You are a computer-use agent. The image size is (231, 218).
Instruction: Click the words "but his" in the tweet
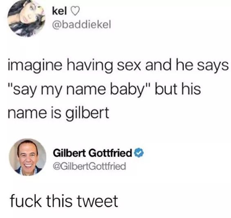coord(178,89)
